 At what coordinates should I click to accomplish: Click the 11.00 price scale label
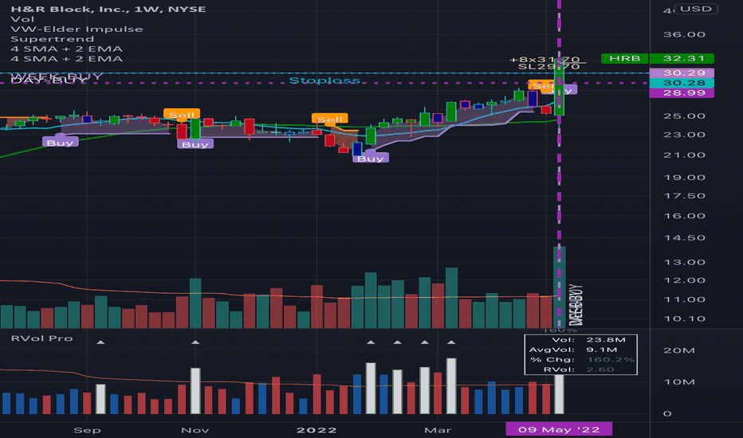(x=684, y=299)
